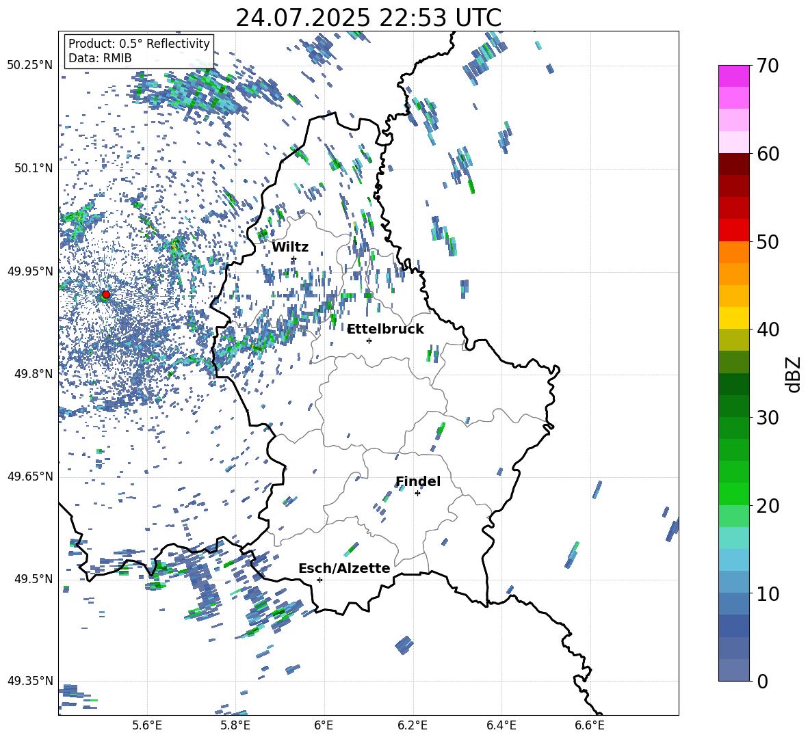Click the 50.25°N latitude label
This screenshot has width=810, height=739.
pyautogui.click(x=30, y=66)
